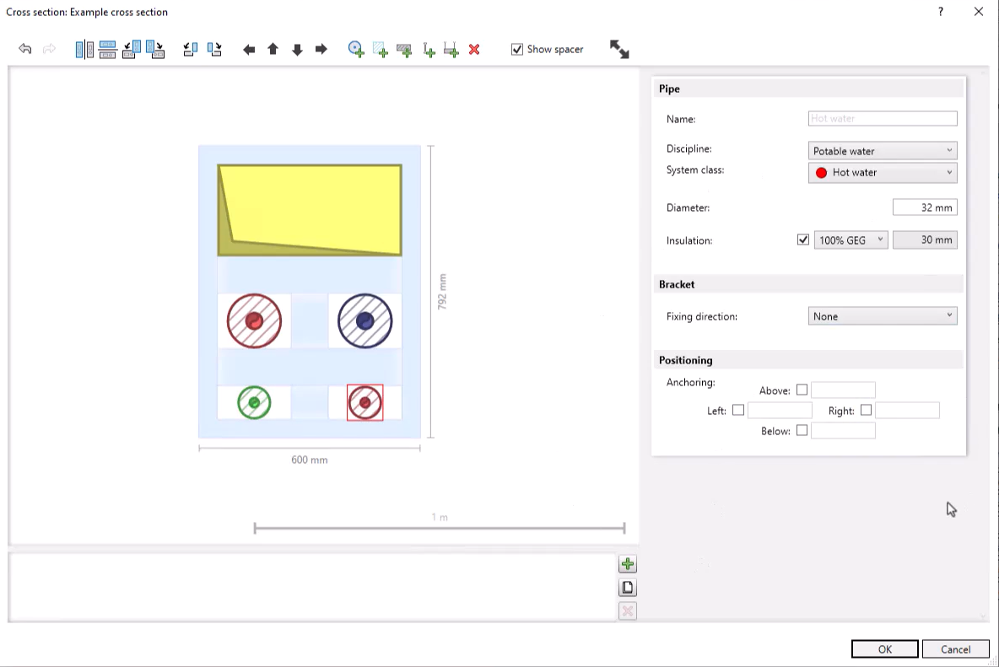The height and width of the screenshot is (667, 999).
Task: Click the green plus add button
Action: coord(627,564)
